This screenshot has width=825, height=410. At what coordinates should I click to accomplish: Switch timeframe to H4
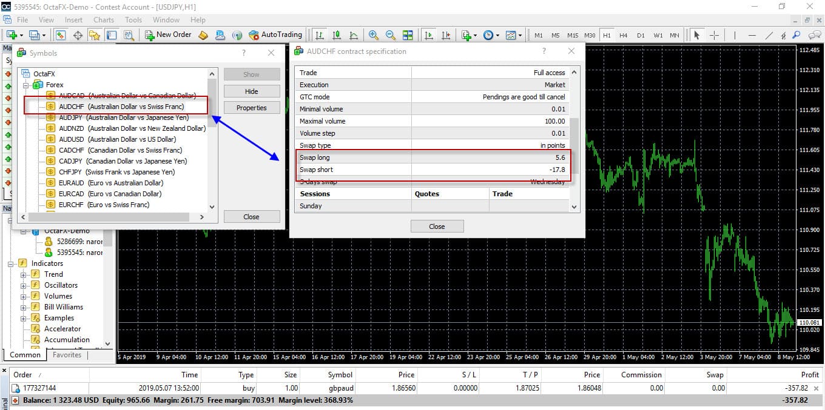(624, 35)
